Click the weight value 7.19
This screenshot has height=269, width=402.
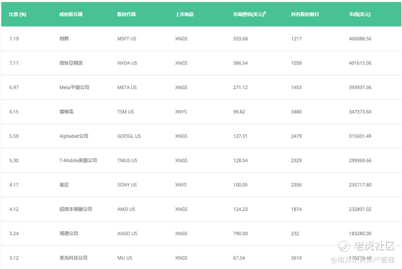coord(14,39)
